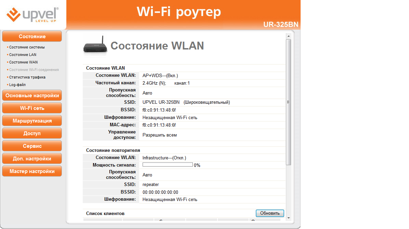Click the 'Wi-Fi роутер' banner title
This screenshot has width=409, height=229.
(x=179, y=12)
